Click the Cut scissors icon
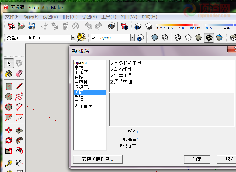 (44, 26)
